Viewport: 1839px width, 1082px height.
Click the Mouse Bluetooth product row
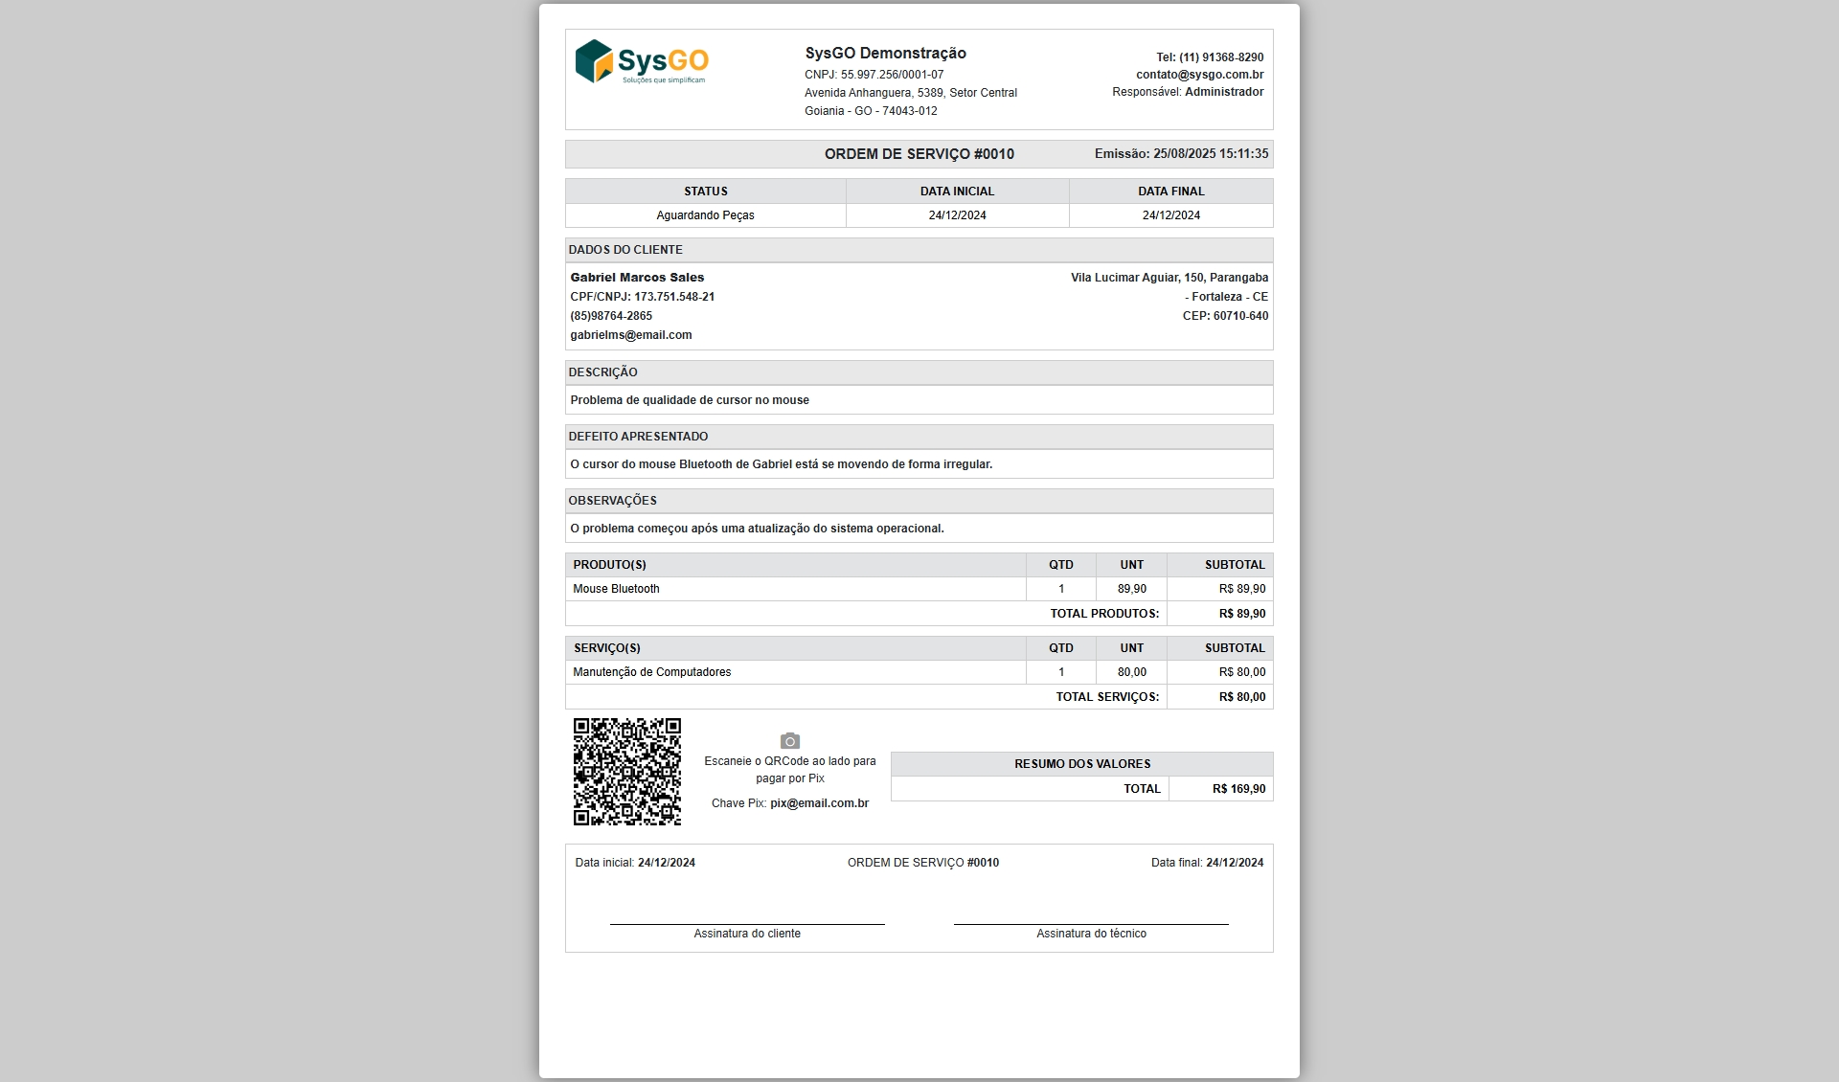coord(616,589)
